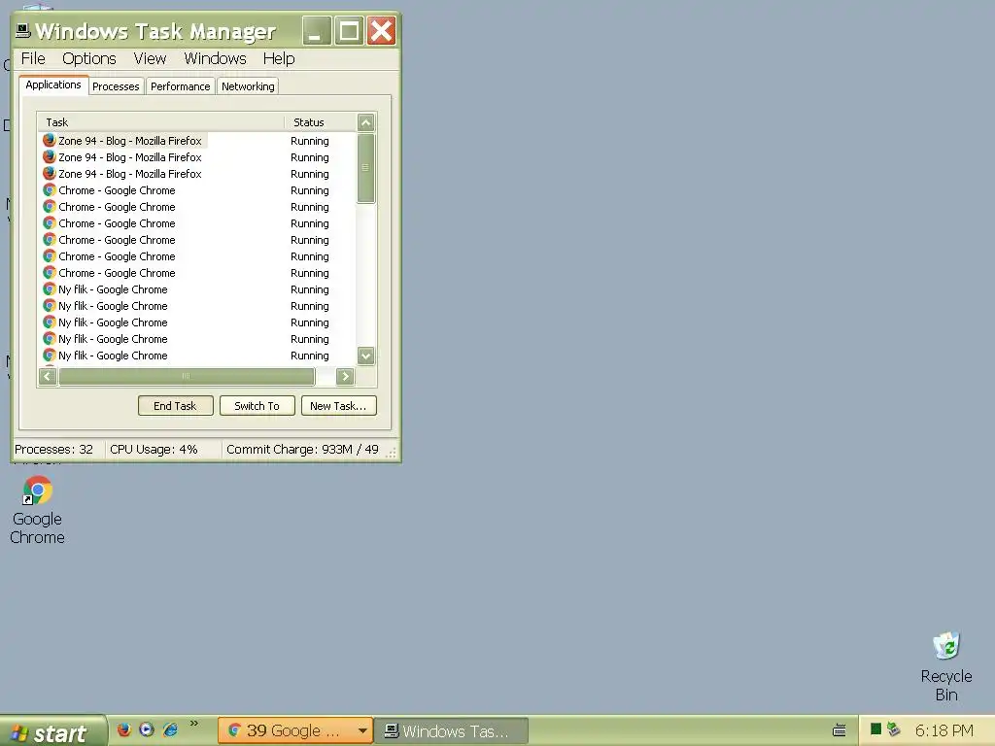This screenshot has height=746, width=995.
Task: Click the horizontal scroll right arrow
Action: pyautogui.click(x=345, y=376)
